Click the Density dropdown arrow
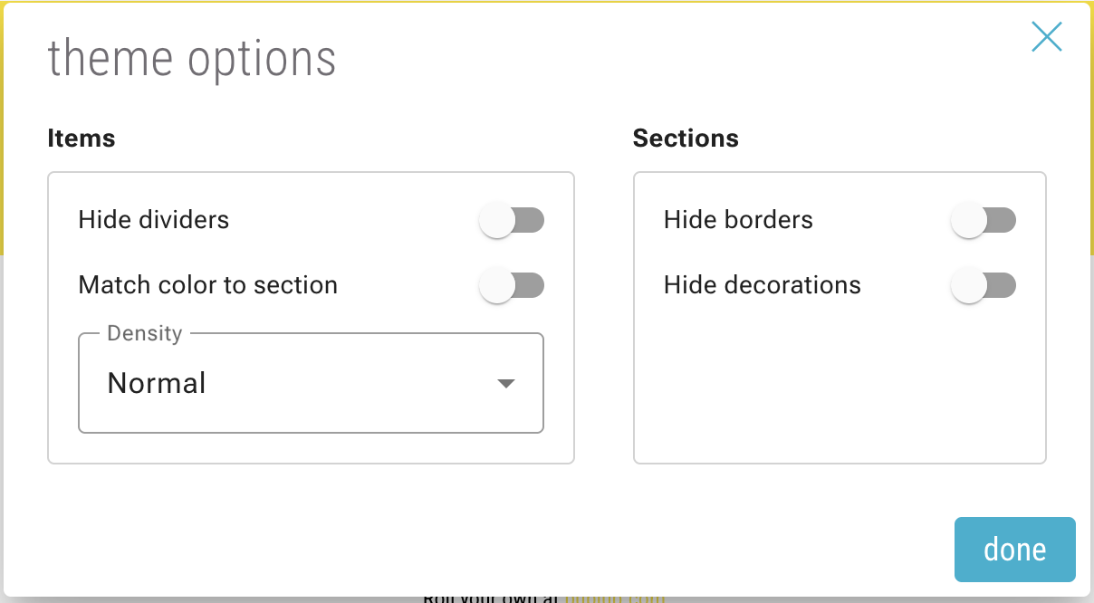 click(506, 384)
